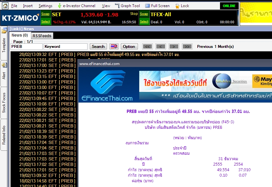Click Select next to TFEX-All
Image resolution: width=272 pixels, height=187 pixels.
(x=144, y=22)
